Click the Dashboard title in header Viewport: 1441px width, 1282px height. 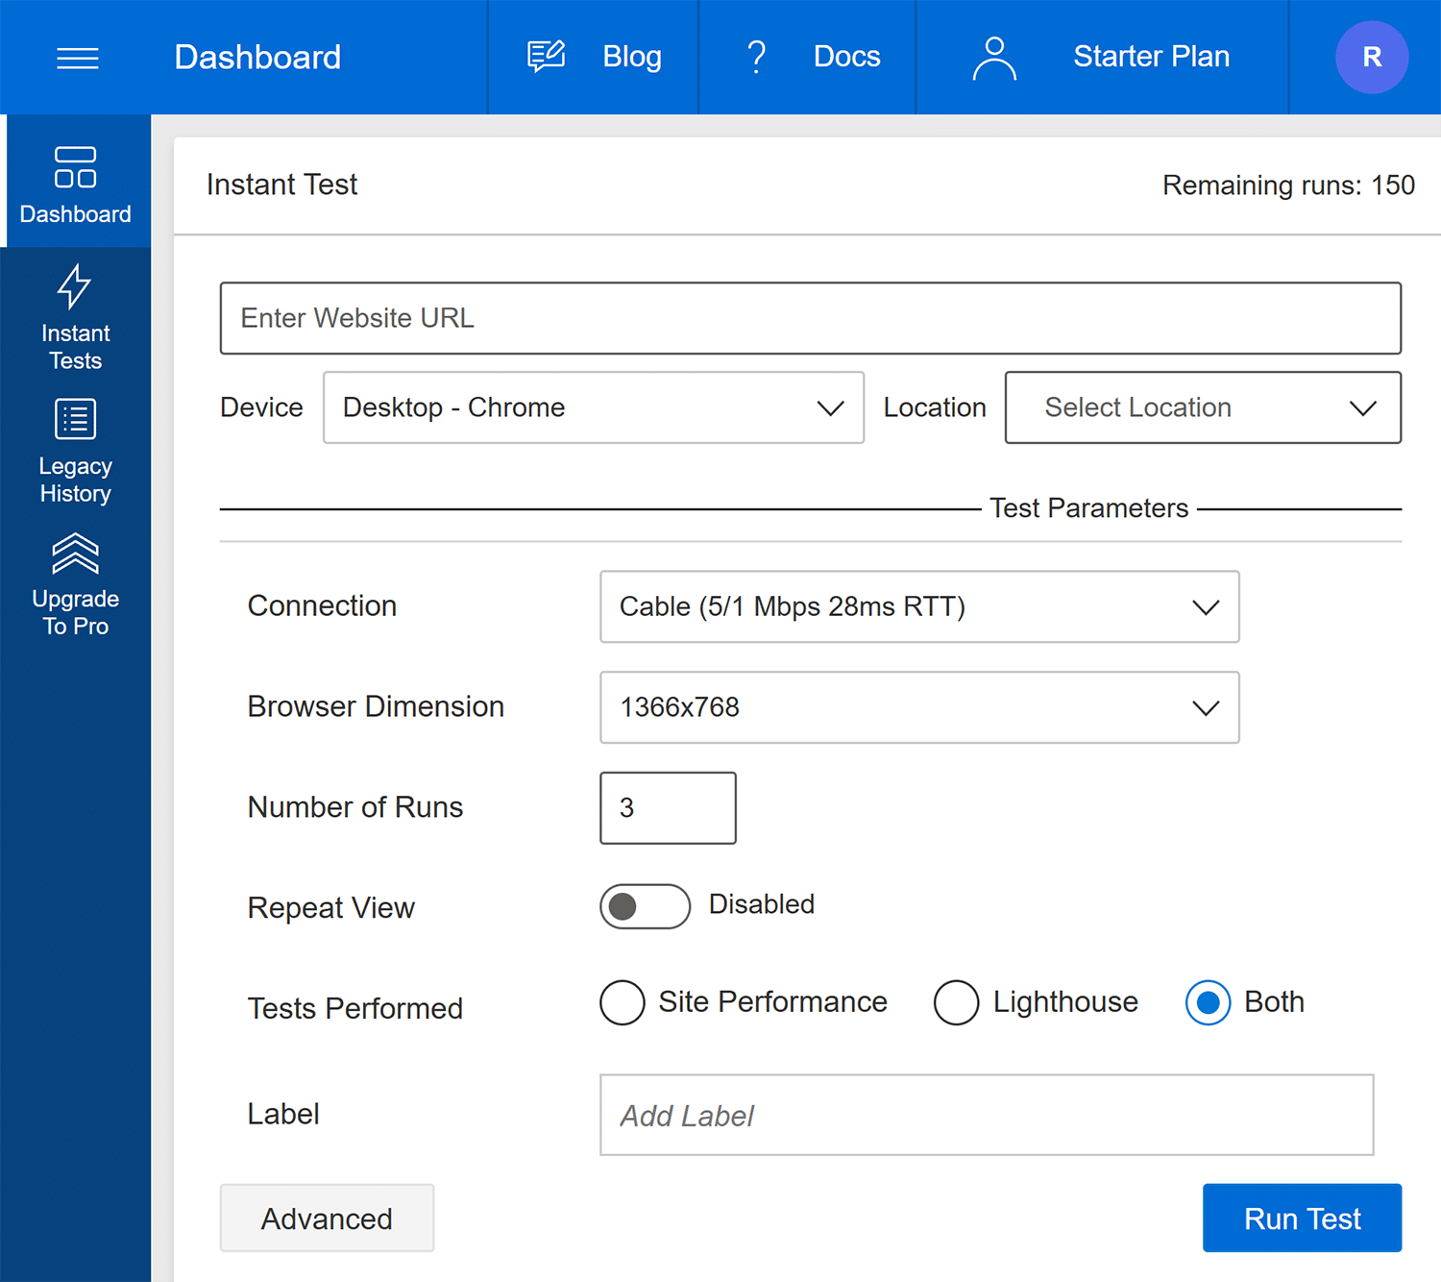(257, 58)
